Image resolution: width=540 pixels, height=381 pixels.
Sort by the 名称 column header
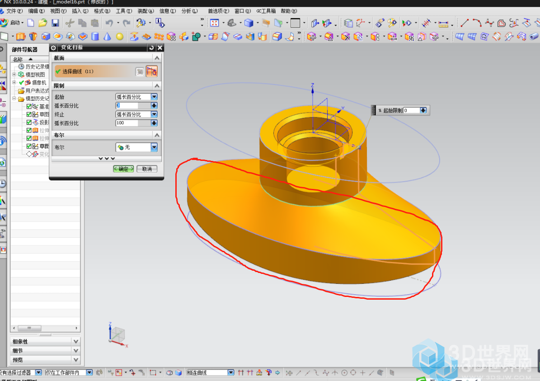click(30, 59)
